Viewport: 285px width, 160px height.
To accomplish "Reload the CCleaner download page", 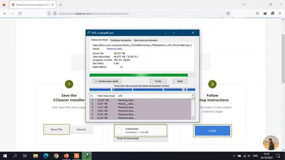I will click(x=20, y=13).
